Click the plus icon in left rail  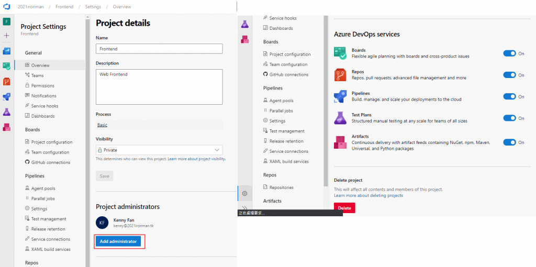tap(7, 36)
